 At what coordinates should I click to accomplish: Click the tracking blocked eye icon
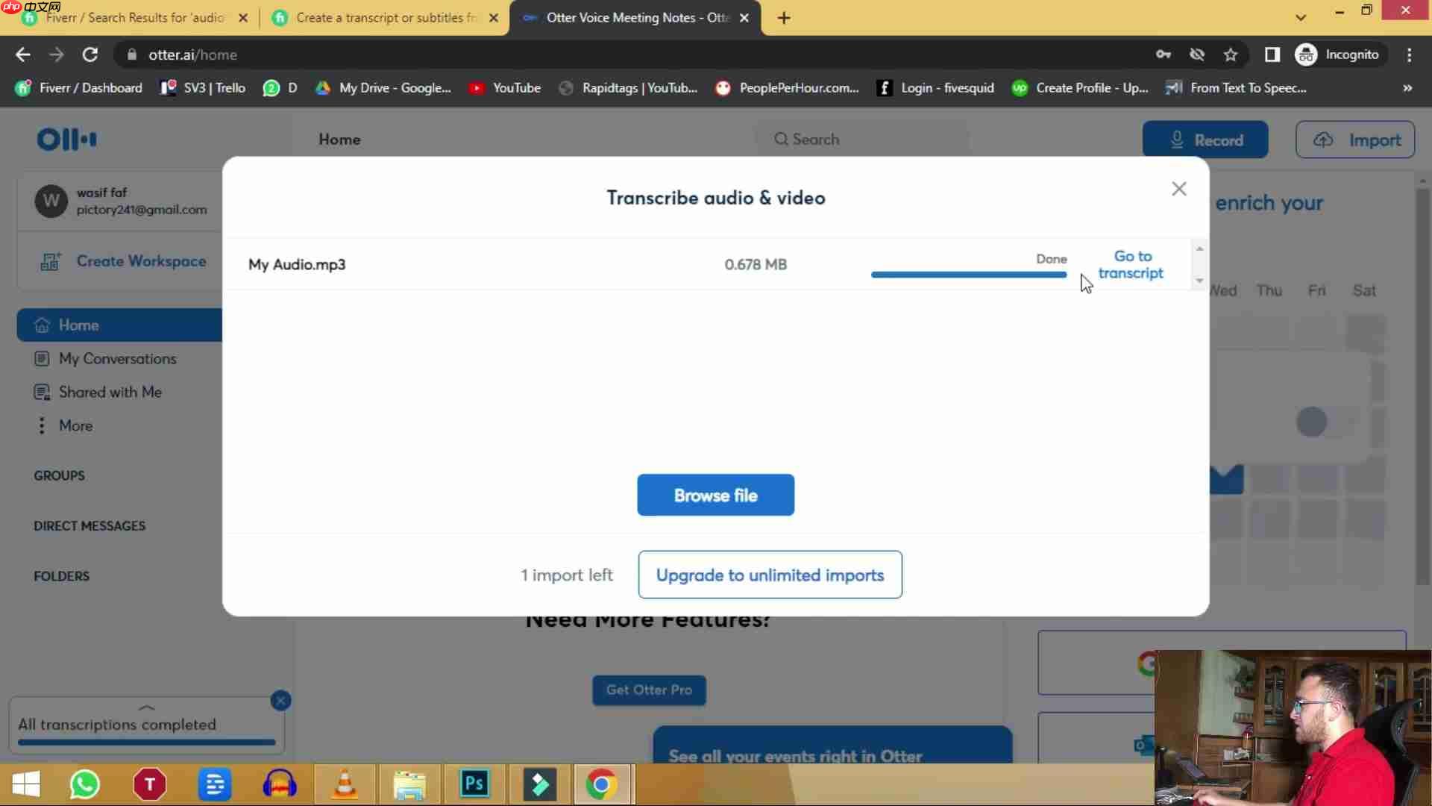(1197, 54)
